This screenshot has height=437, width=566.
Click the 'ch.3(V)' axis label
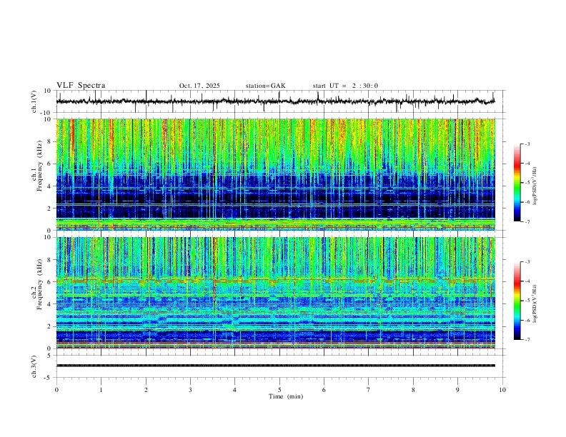pyautogui.click(x=34, y=366)
